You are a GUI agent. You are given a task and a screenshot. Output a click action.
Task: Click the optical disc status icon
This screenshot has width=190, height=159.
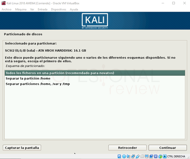click(x=124, y=156)
